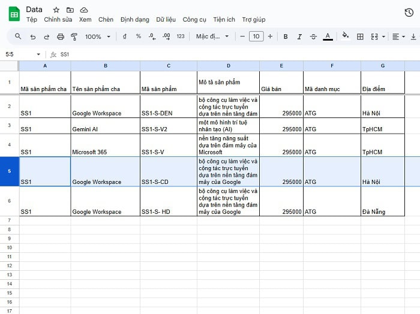Edit the font size field

[256, 37]
